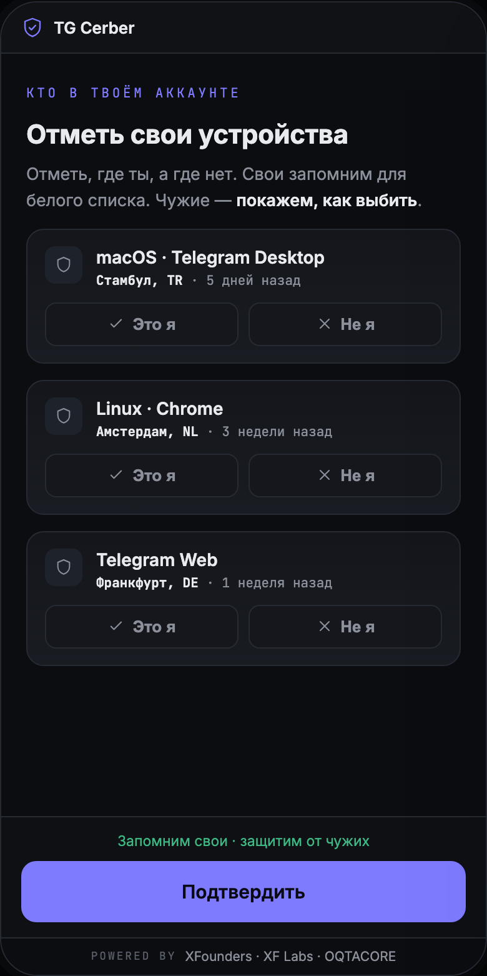Viewport: 487px width, 976px height.
Task: Mark Linux Chrome session as "Это я"
Action: 142,476
